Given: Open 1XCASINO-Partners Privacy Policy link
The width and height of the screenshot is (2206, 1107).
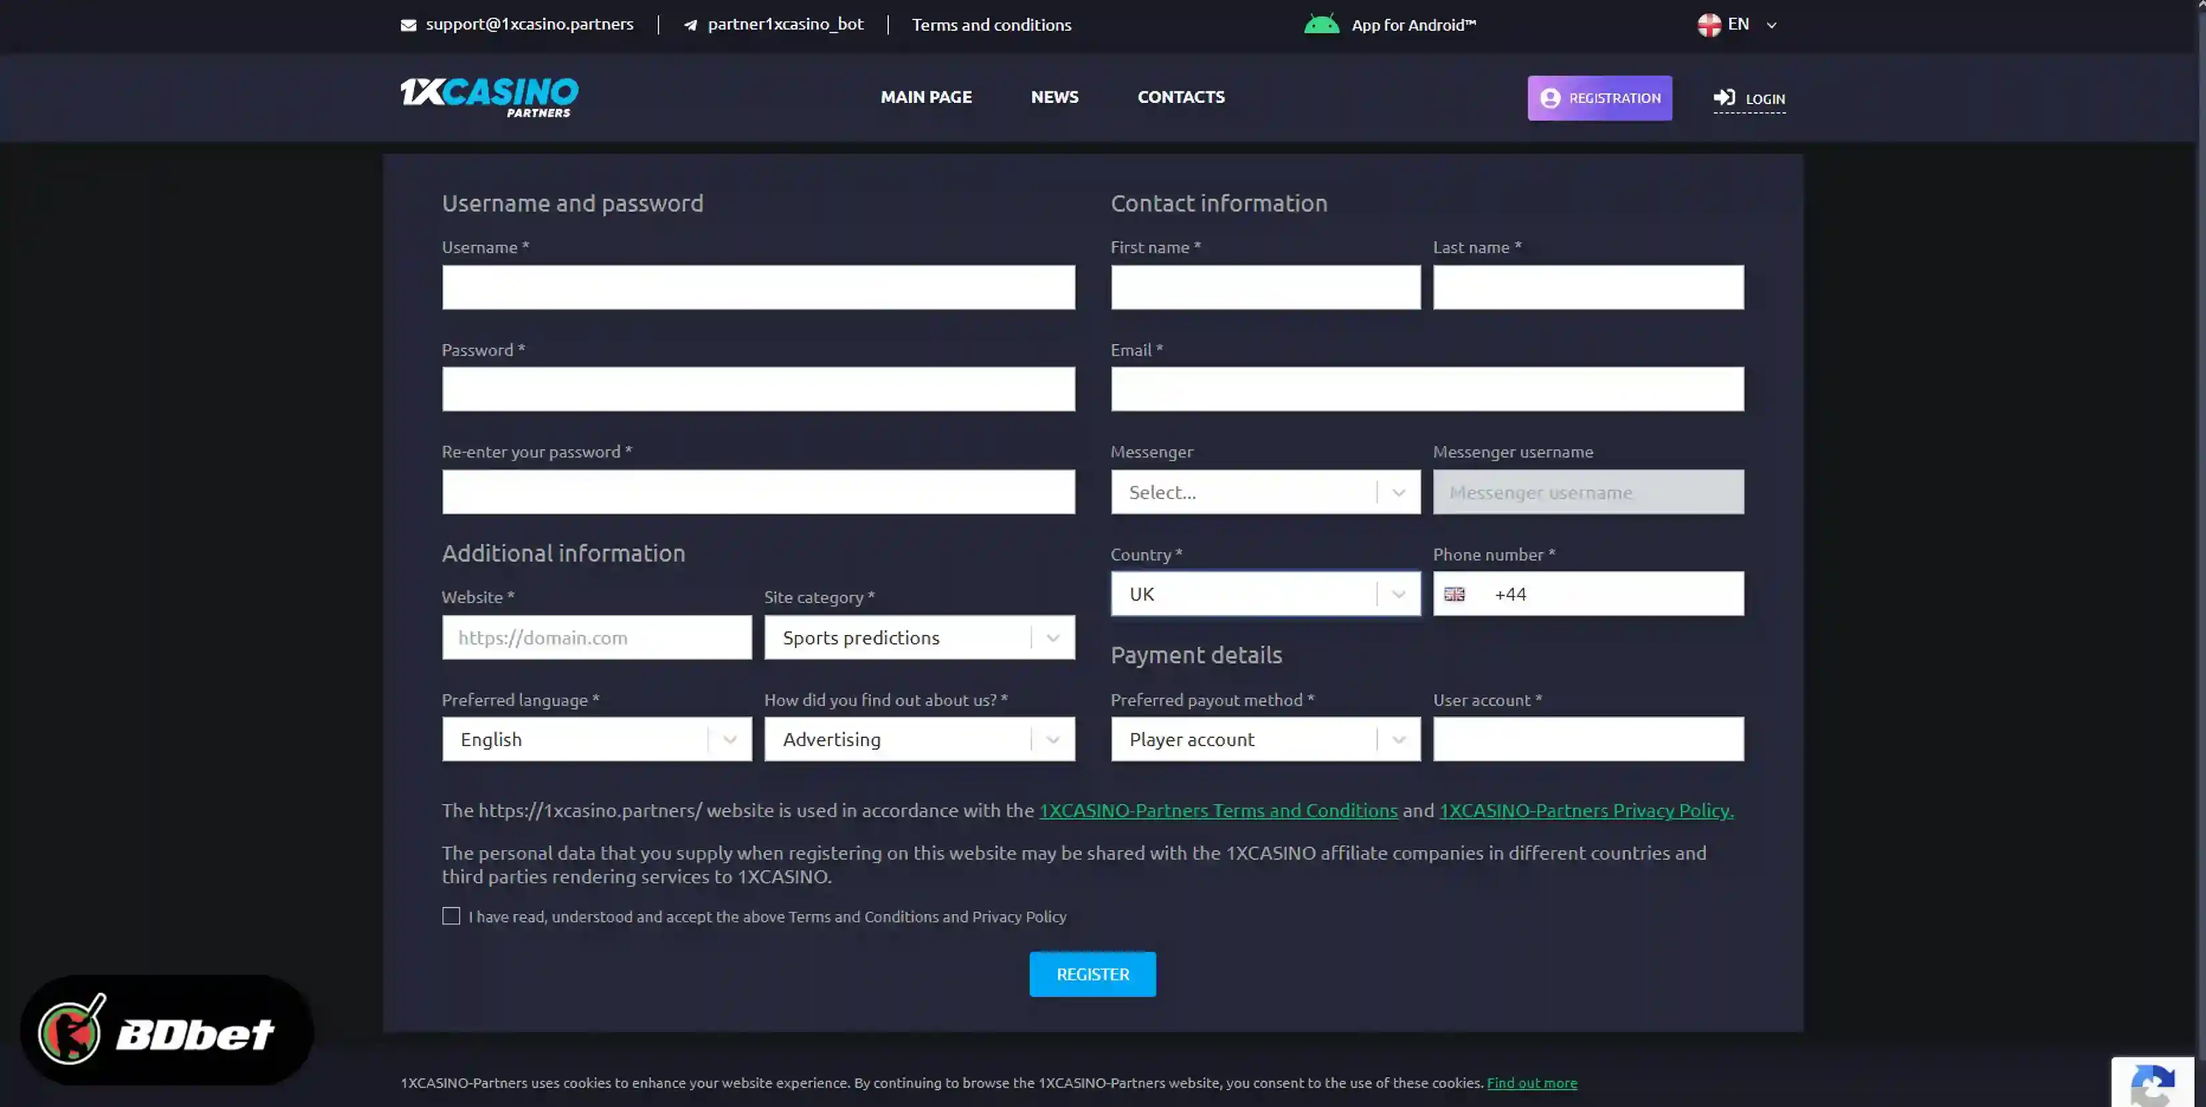Looking at the screenshot, I should pyautogui.click(x=1586, y=810).
